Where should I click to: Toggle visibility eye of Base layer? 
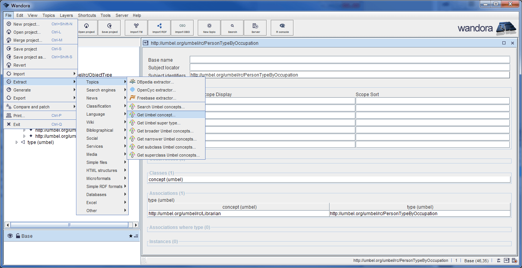(10, 236)
